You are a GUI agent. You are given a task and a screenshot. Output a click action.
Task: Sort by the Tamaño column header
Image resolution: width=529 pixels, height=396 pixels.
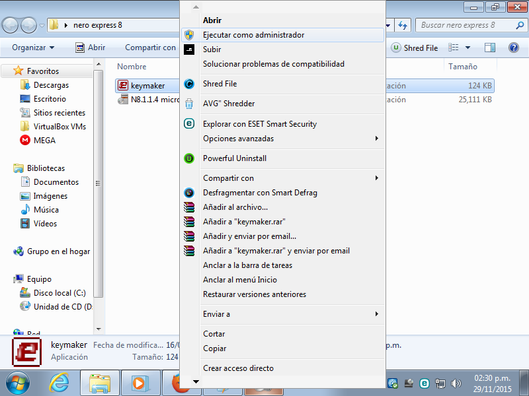pos(463,67)
